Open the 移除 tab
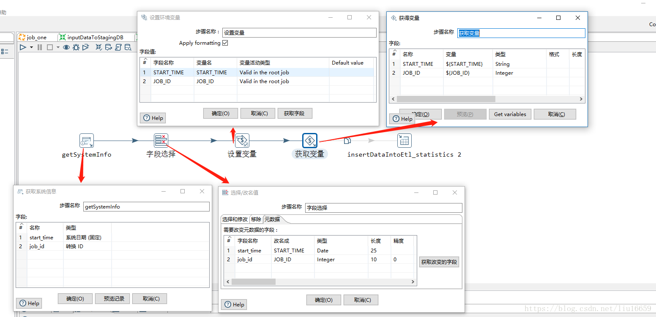Viewport: 656px width, 317px height. click(256, 219)
